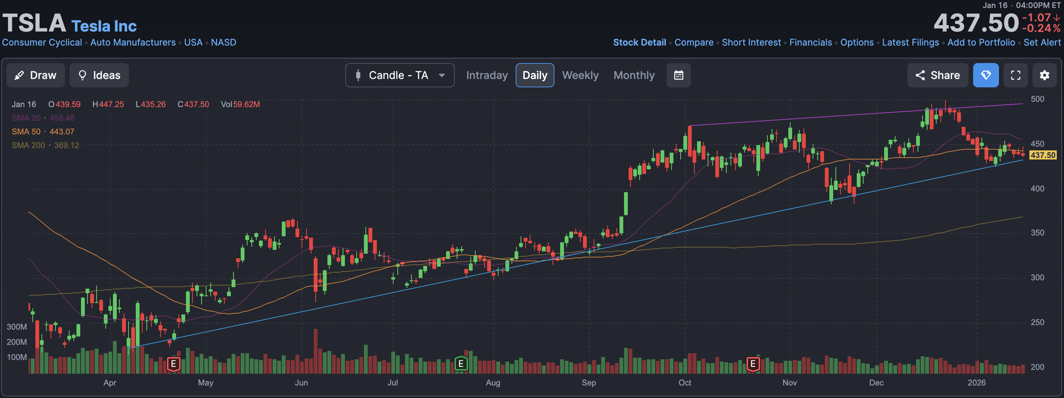Switch to the Monthly timeframe

tap(634, 75)
